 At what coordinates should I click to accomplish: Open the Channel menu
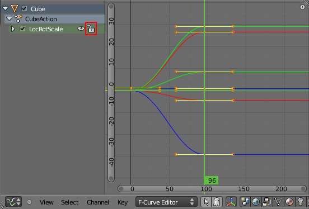98,202
